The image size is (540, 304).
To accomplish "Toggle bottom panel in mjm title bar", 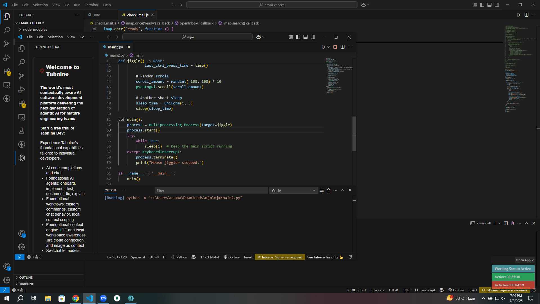I will pyautogui.click(x=305, y=37).
